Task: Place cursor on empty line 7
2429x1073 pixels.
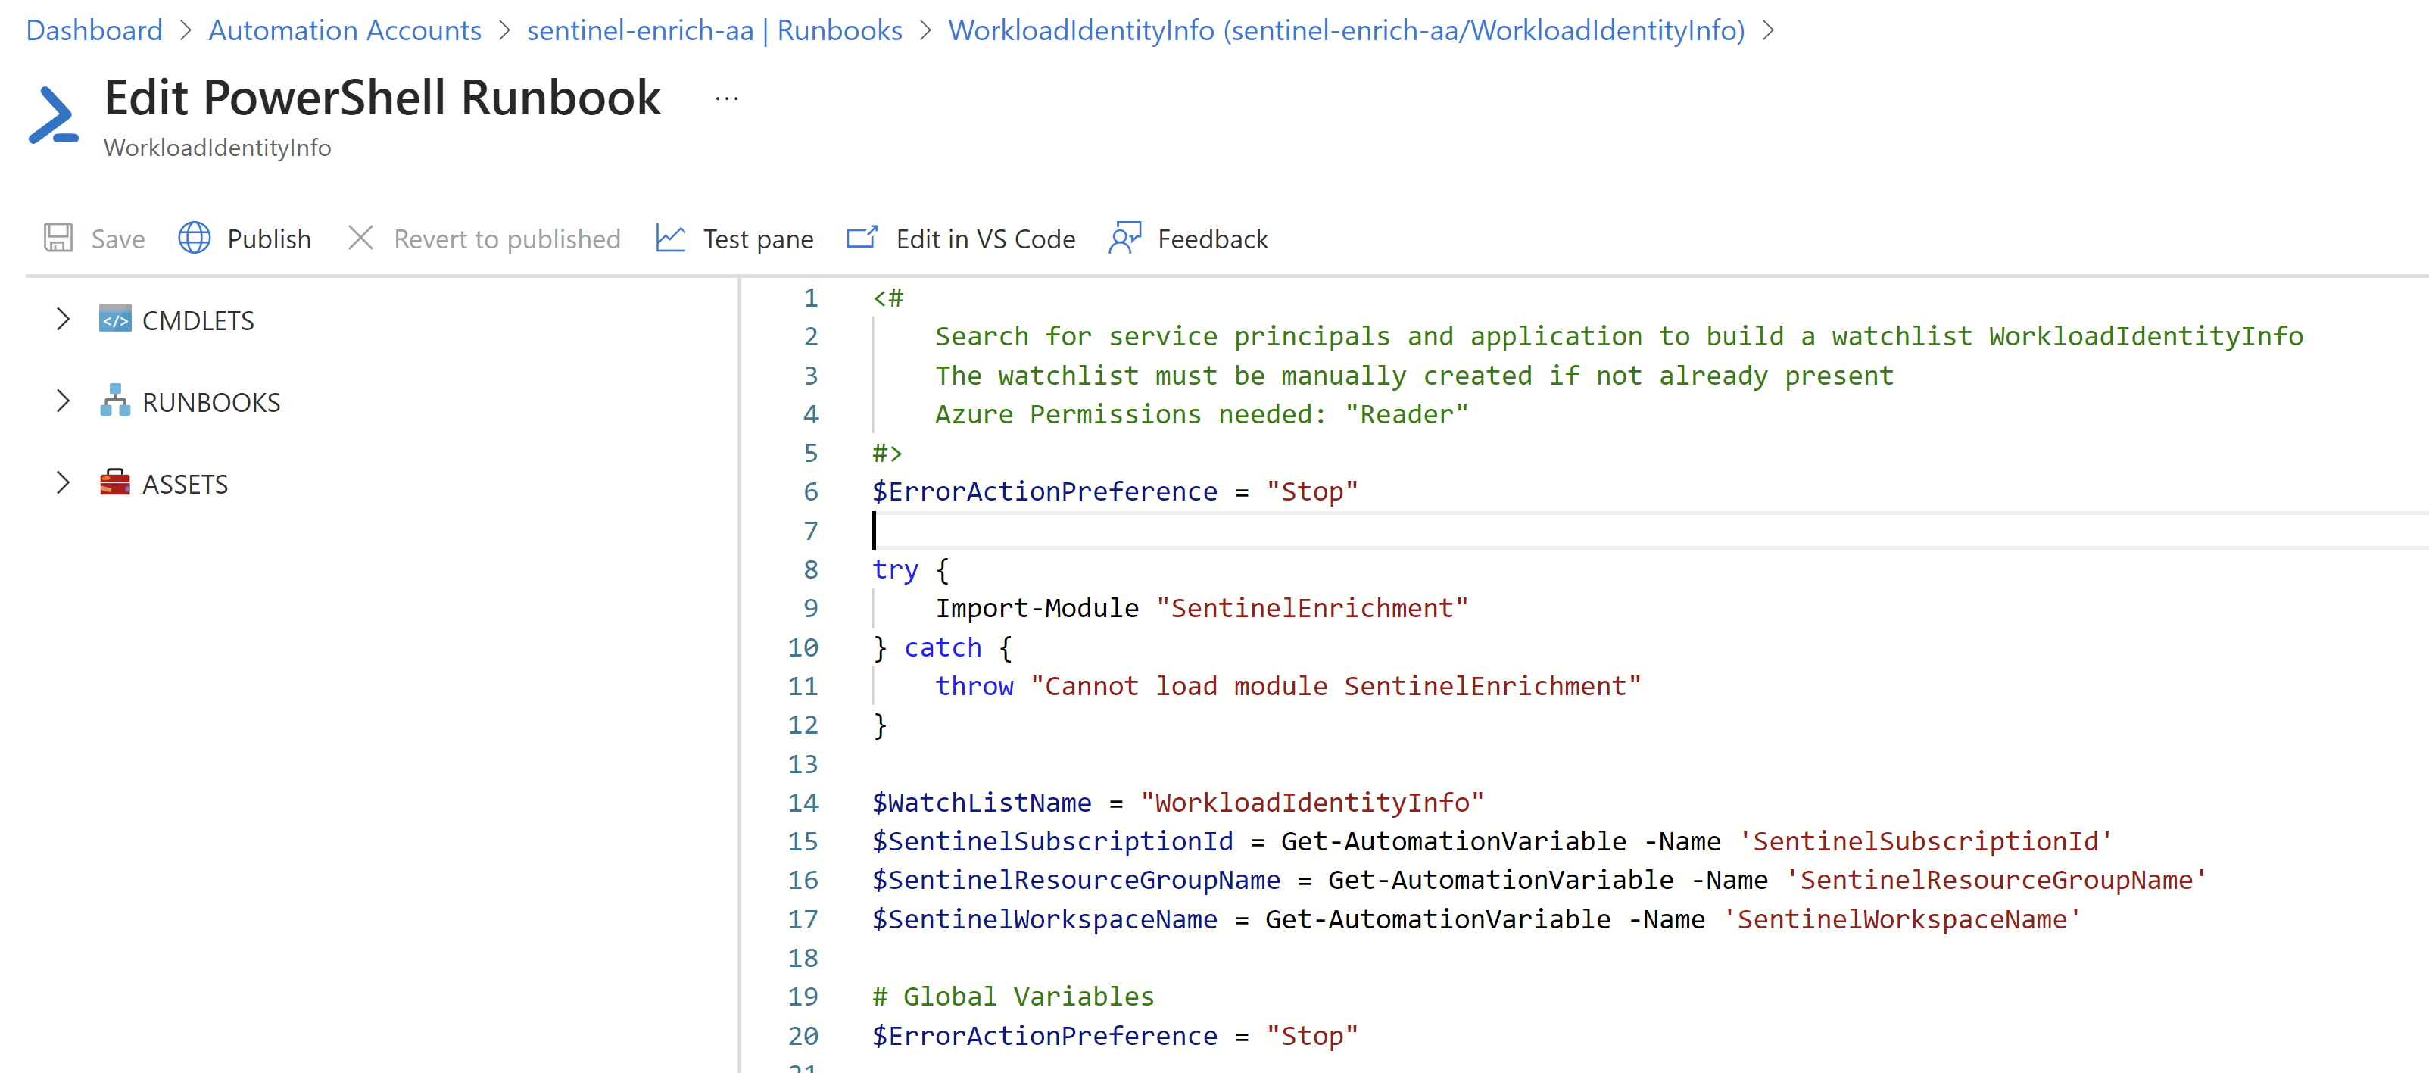Action: click(1650, 531)
